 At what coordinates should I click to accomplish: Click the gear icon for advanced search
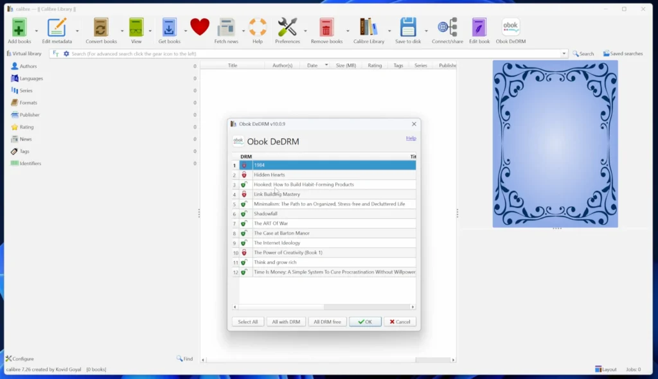[66, 54]
